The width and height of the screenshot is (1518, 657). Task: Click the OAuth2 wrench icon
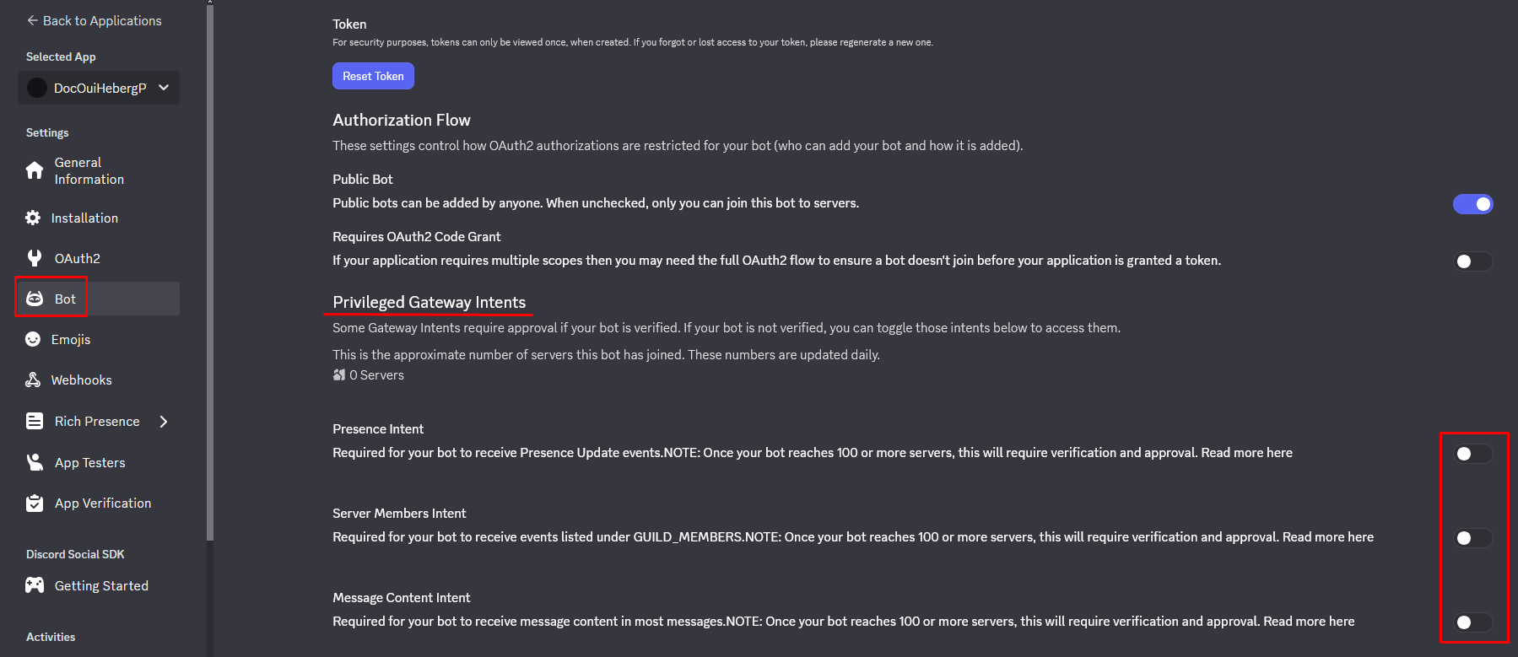[x=35, y=258]
